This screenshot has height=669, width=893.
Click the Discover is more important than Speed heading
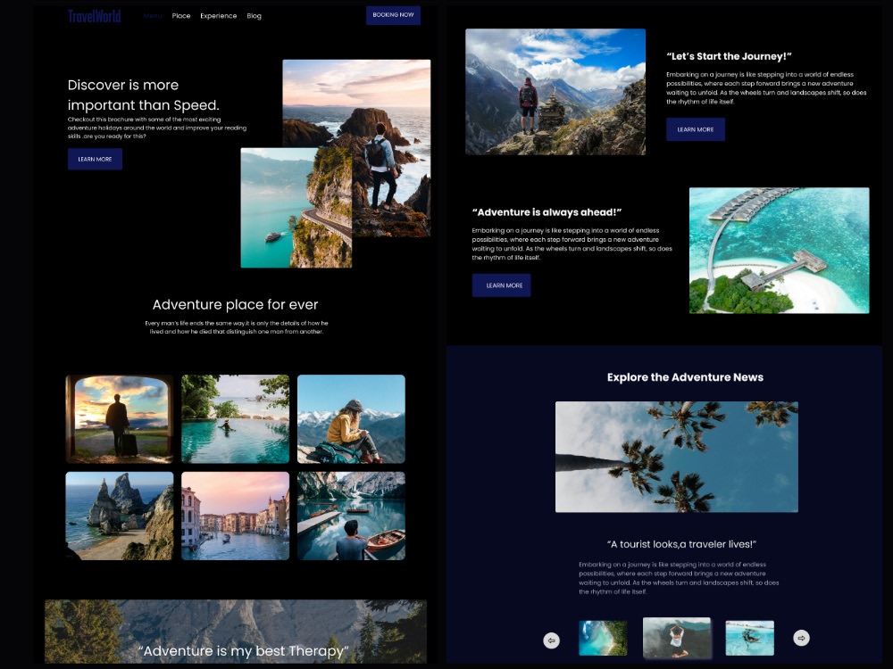click(x=144, y=95)
